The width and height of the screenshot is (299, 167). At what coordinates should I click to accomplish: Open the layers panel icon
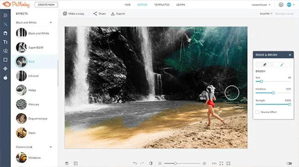67,163
